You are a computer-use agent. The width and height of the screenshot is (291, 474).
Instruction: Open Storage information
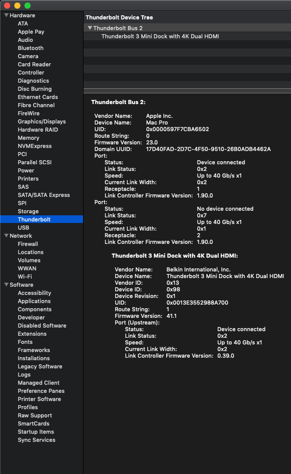point(28,211)
